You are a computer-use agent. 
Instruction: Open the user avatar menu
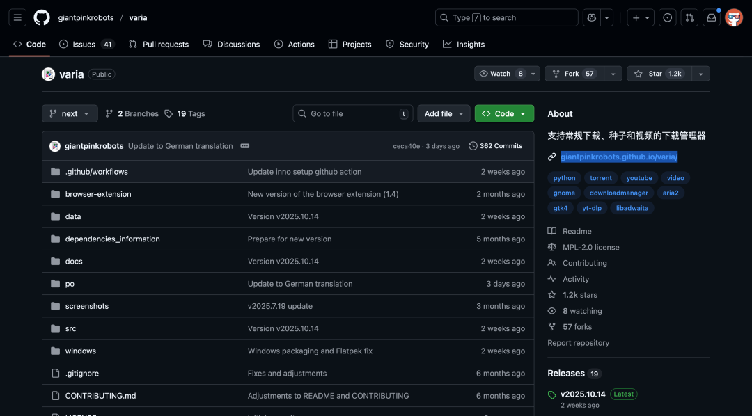click(x=734, y=17)
